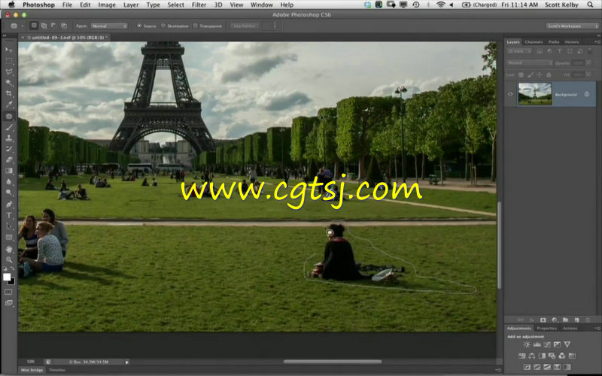Create a new layer
The height and width of the screenshot is (376, 602).
576,320
